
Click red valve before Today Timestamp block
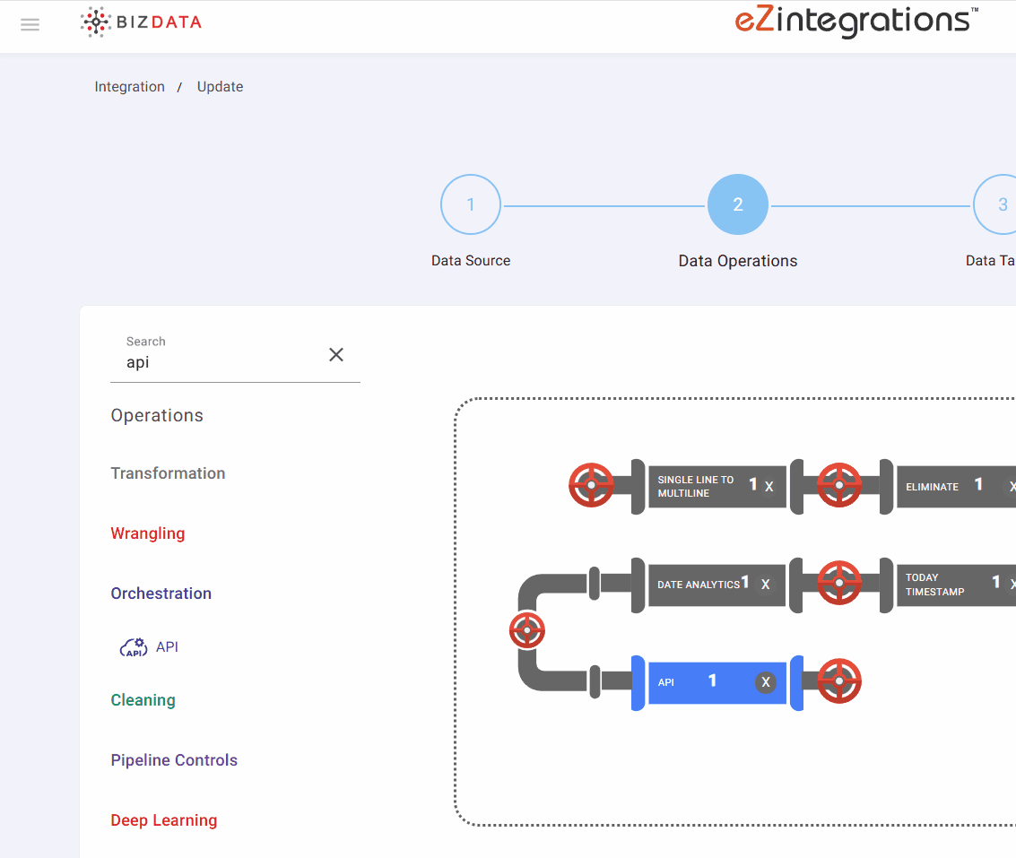(x=839, y=584)
